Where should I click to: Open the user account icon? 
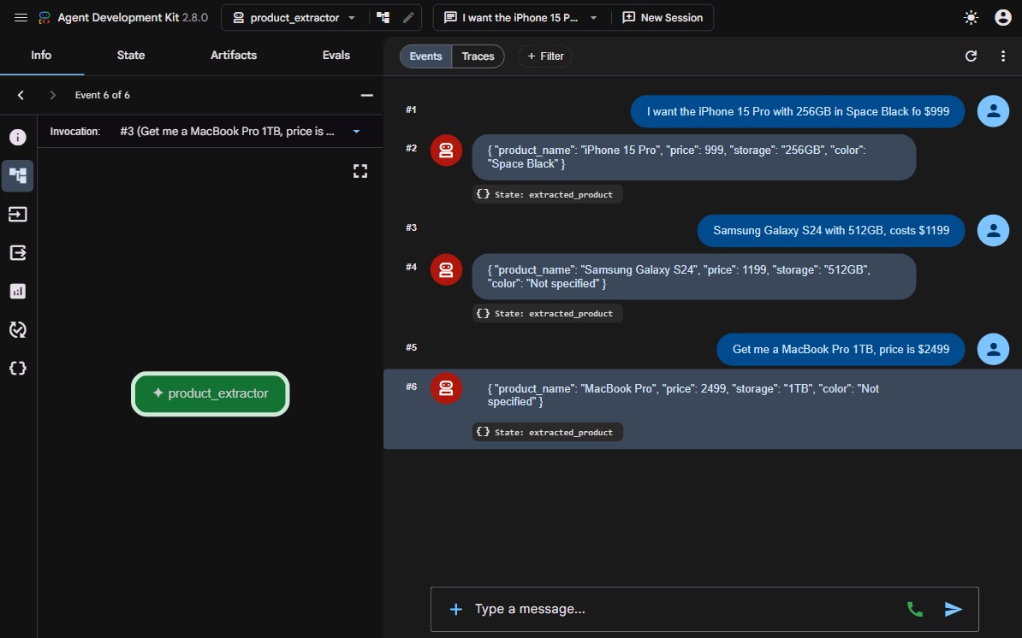[1002, 18]
